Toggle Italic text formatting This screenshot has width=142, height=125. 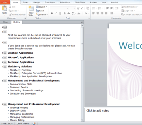[x=56, y=13]
